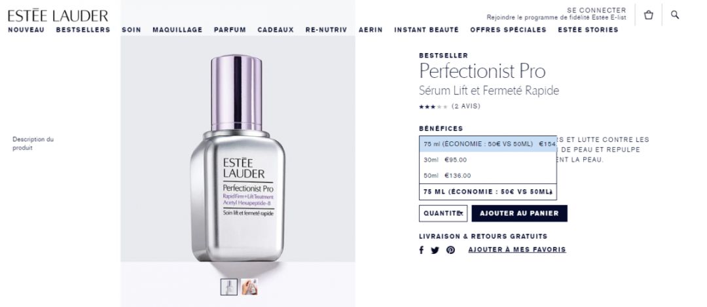Share product on Twitter icon
The height and width of the screenshot is (307, 707).
coord(435,250)
